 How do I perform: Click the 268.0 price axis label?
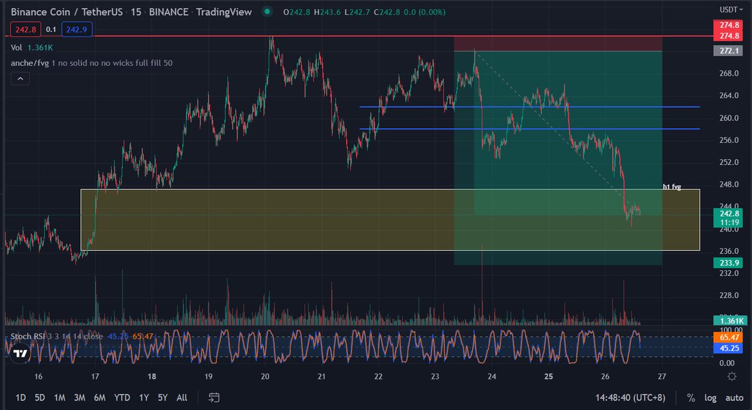coord(729,73)
